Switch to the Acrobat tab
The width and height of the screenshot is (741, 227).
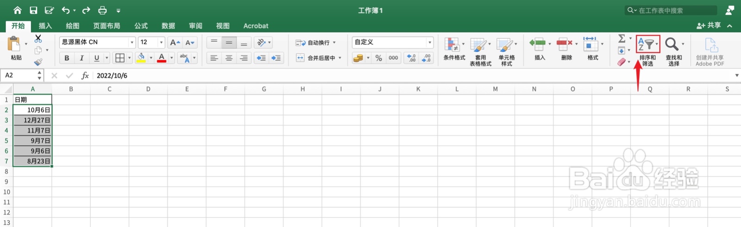256,26
